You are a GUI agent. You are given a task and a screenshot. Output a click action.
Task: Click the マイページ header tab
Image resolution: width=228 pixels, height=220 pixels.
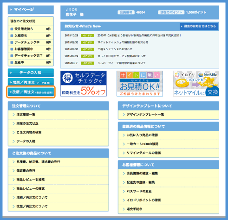click(x=31, y=10)
